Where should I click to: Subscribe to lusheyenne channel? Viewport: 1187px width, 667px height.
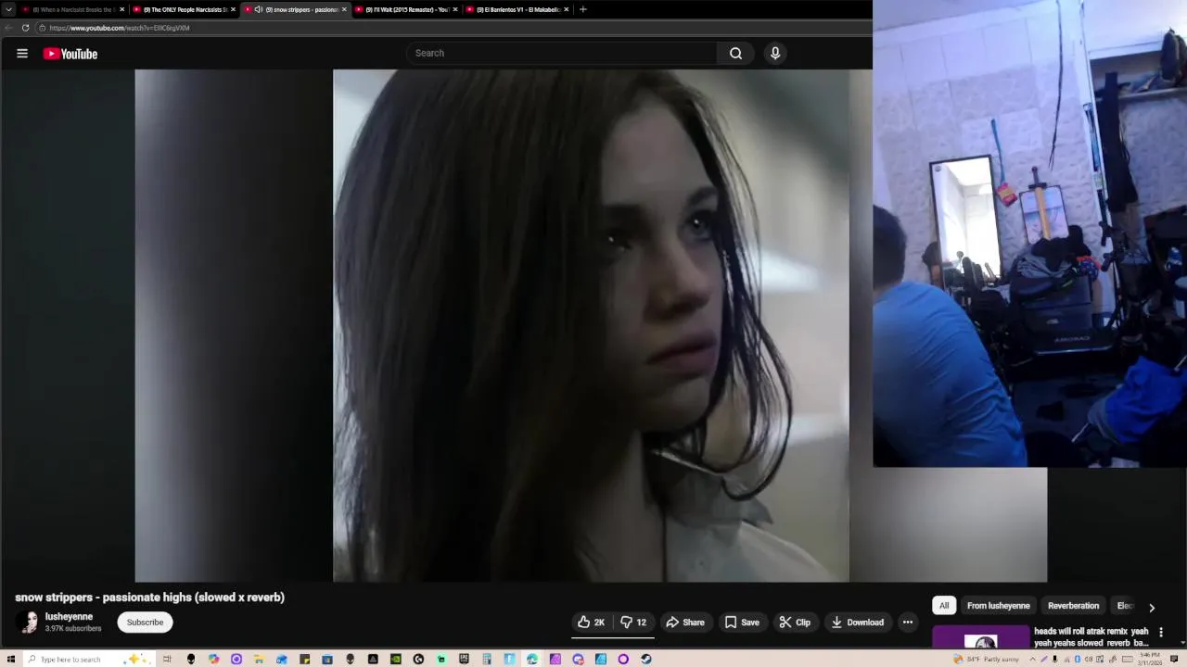pyautogui.click(x=145, y=623)
